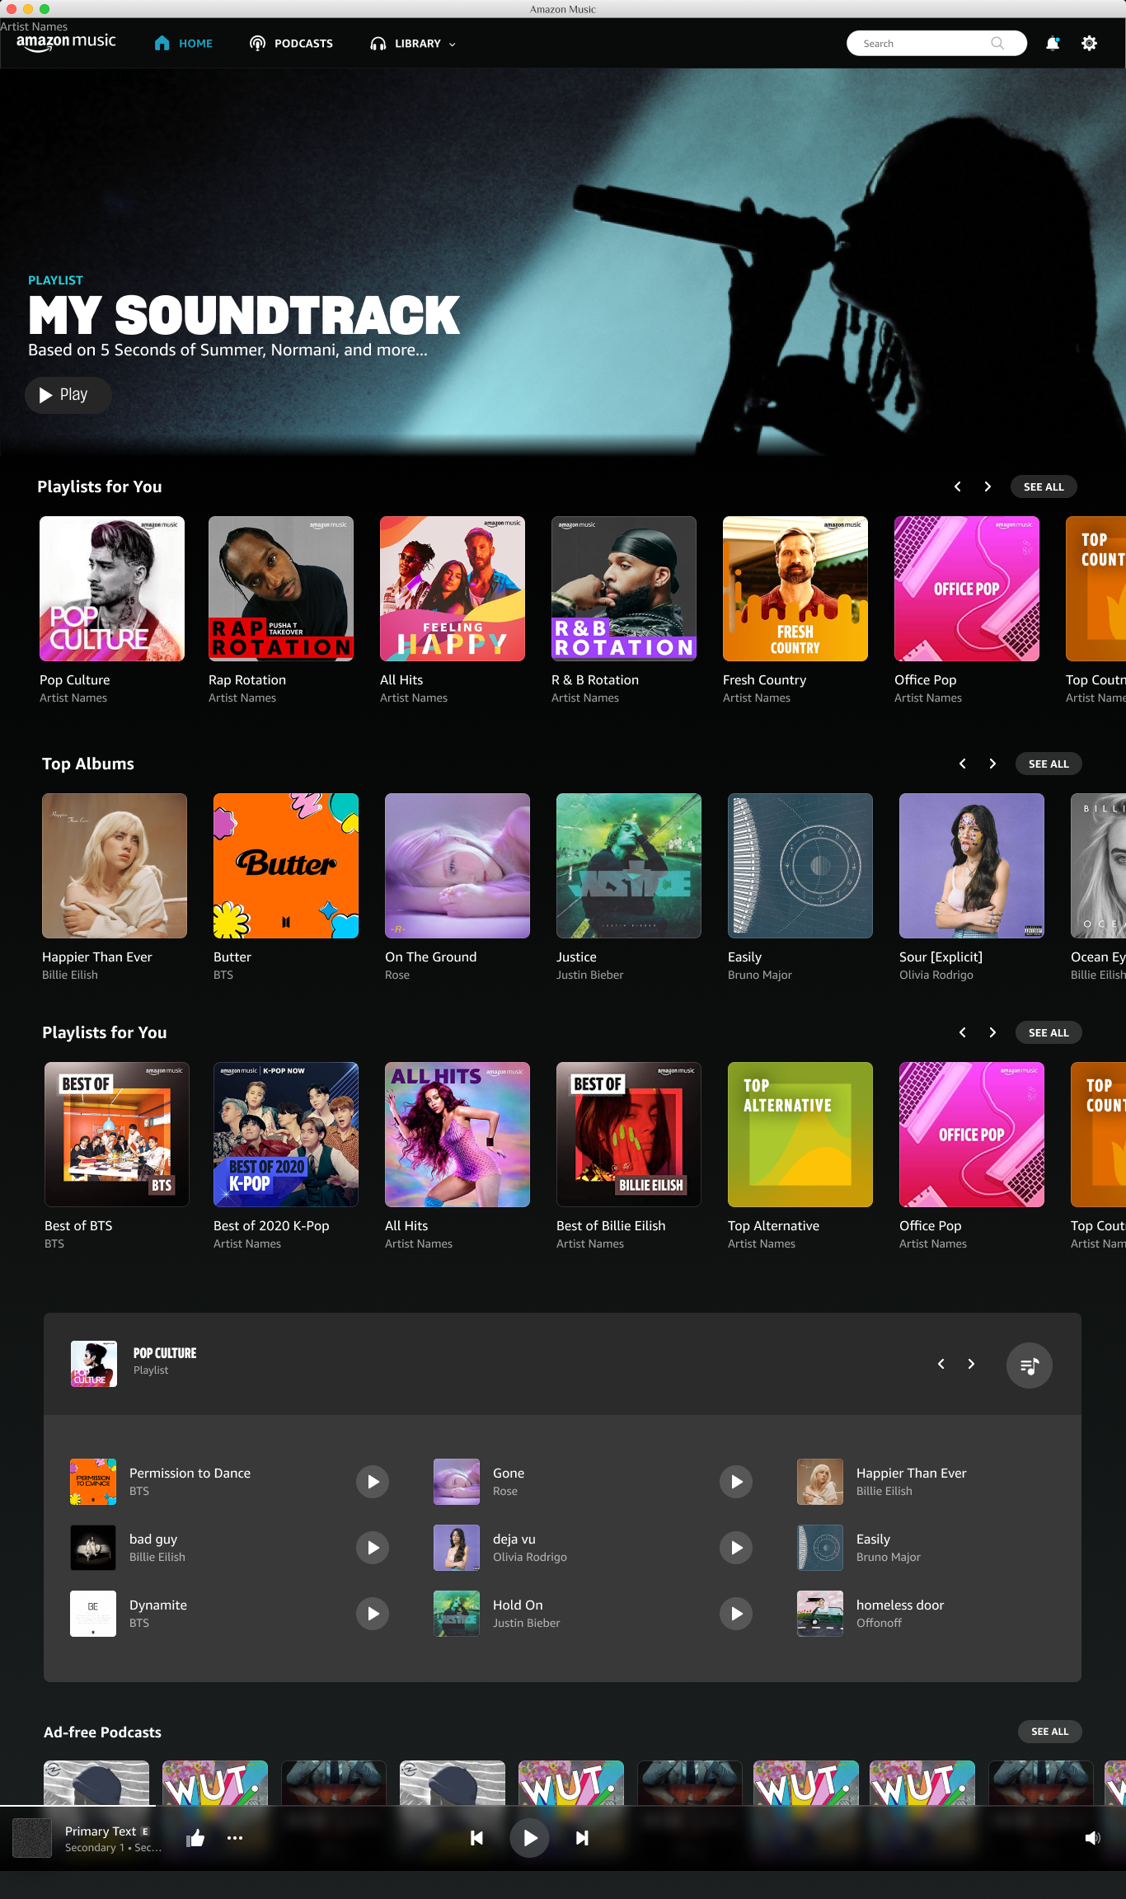See all Ad-free Podcasts

pos(1049,1732)
